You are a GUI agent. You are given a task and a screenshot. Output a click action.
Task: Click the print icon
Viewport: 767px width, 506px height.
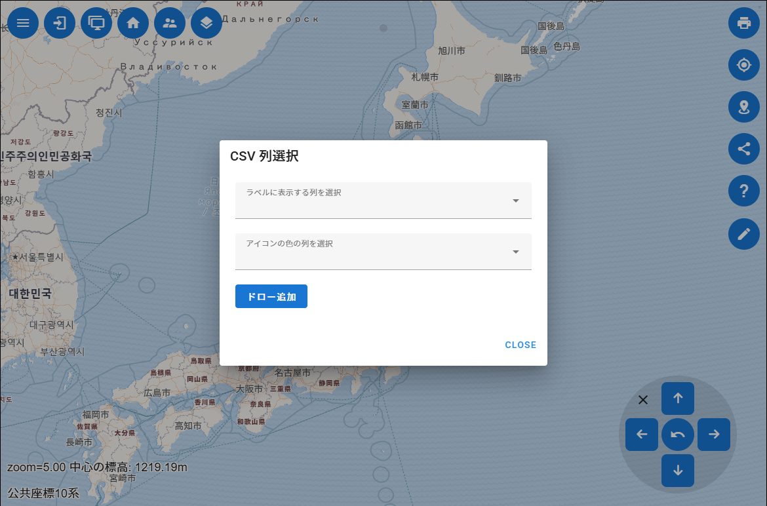(743, 23)
